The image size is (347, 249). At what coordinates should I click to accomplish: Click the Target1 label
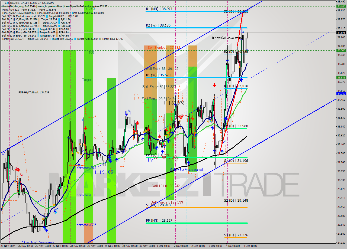tap(88, 80)
